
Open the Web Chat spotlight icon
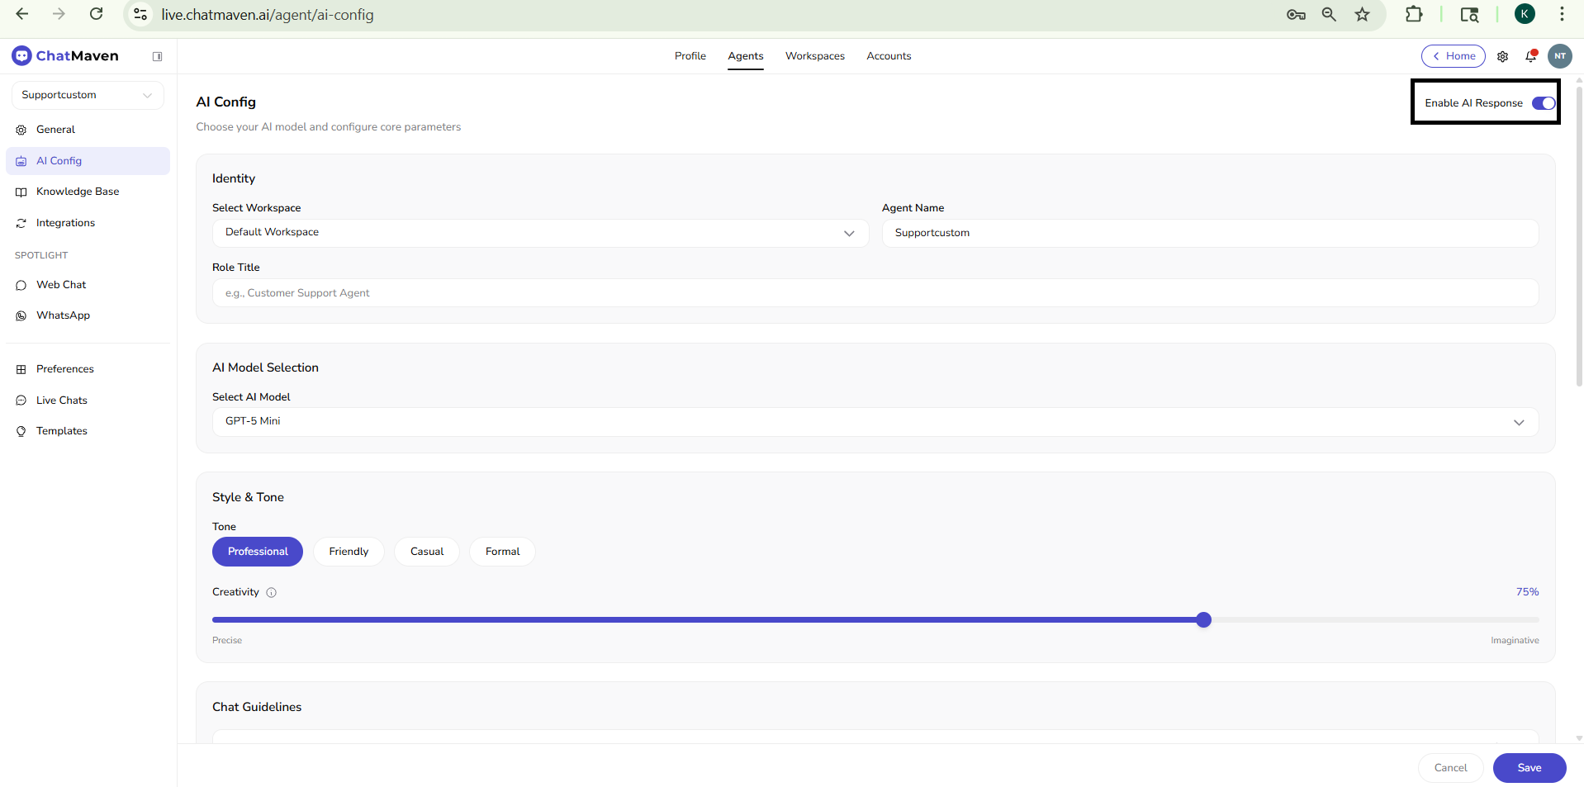click(21, 285)
